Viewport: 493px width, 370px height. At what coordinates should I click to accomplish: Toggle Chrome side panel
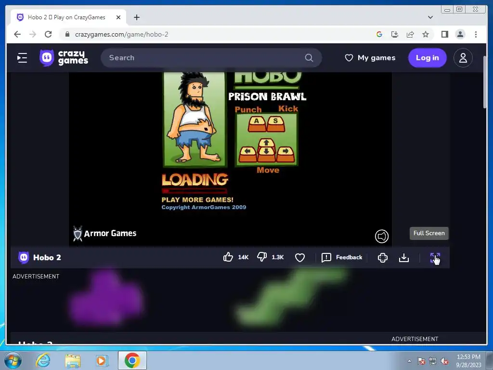[444, 34]
